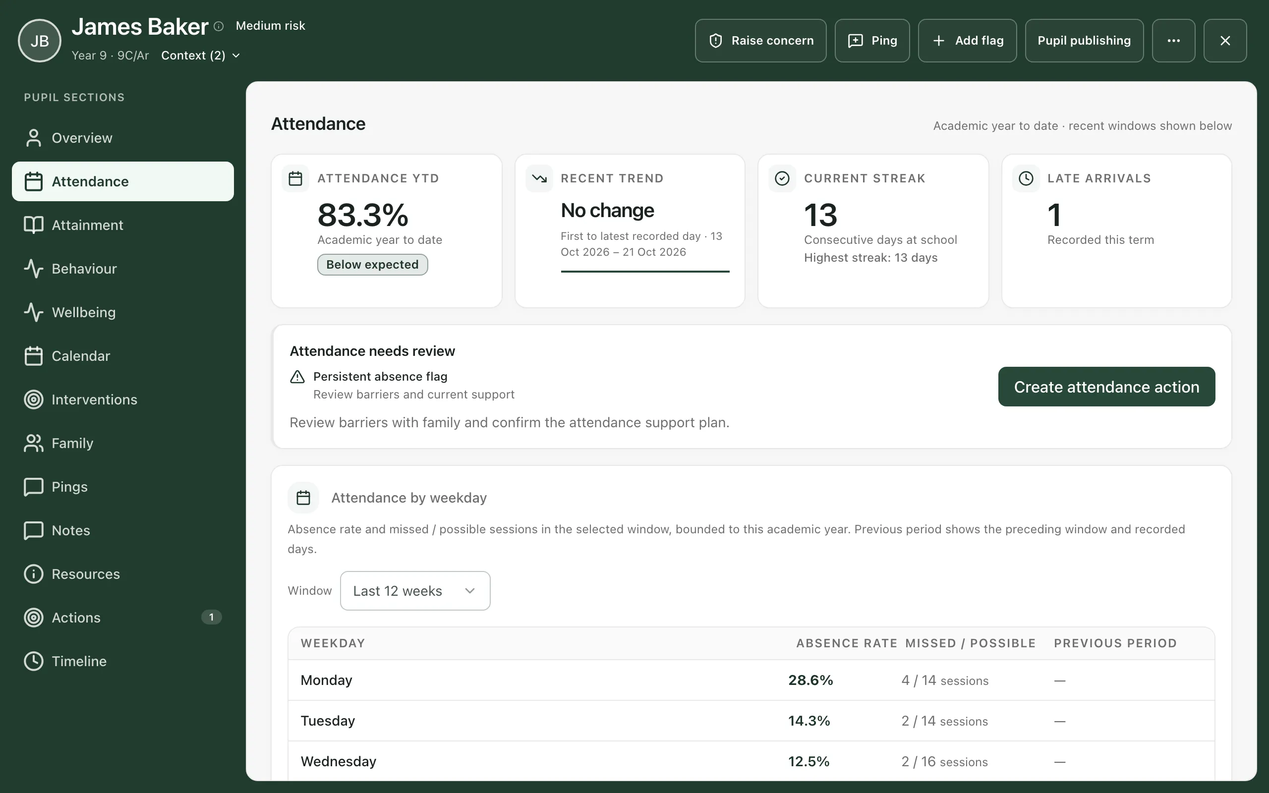The image size is (1269, 793).
Task: Click the Attendance by weekday calendar icon
Action: [303, 498]
